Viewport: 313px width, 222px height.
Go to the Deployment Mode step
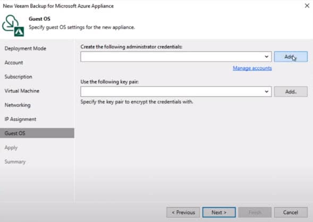pos(26,48)
